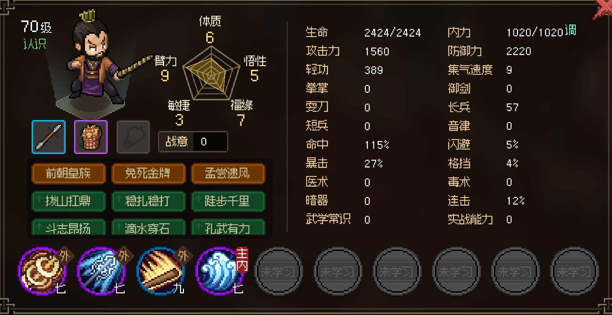Open the empty accessory equipment slot
Viewport: 612px width, 315px height.
(133, 137)
